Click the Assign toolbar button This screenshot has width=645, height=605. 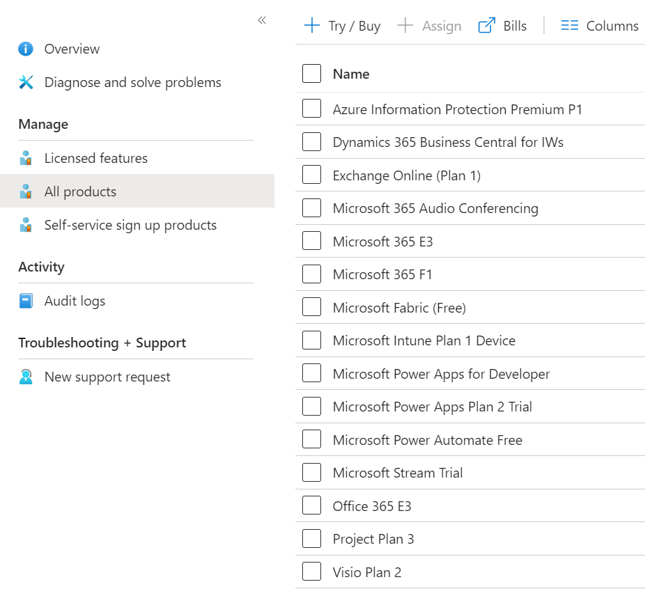[x=430, y=26]
